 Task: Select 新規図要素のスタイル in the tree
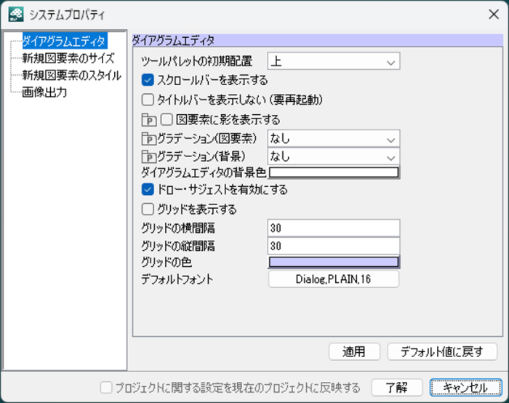coord(71,75)
